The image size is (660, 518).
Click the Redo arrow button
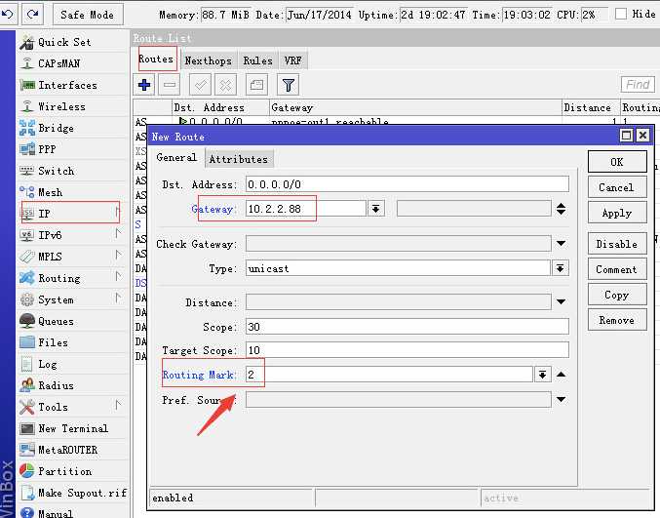pos(32,15)
